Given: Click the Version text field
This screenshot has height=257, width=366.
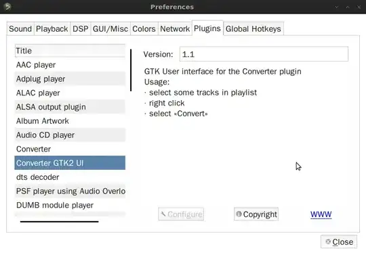Looking at the screenshot, I should tap(264, 54).
